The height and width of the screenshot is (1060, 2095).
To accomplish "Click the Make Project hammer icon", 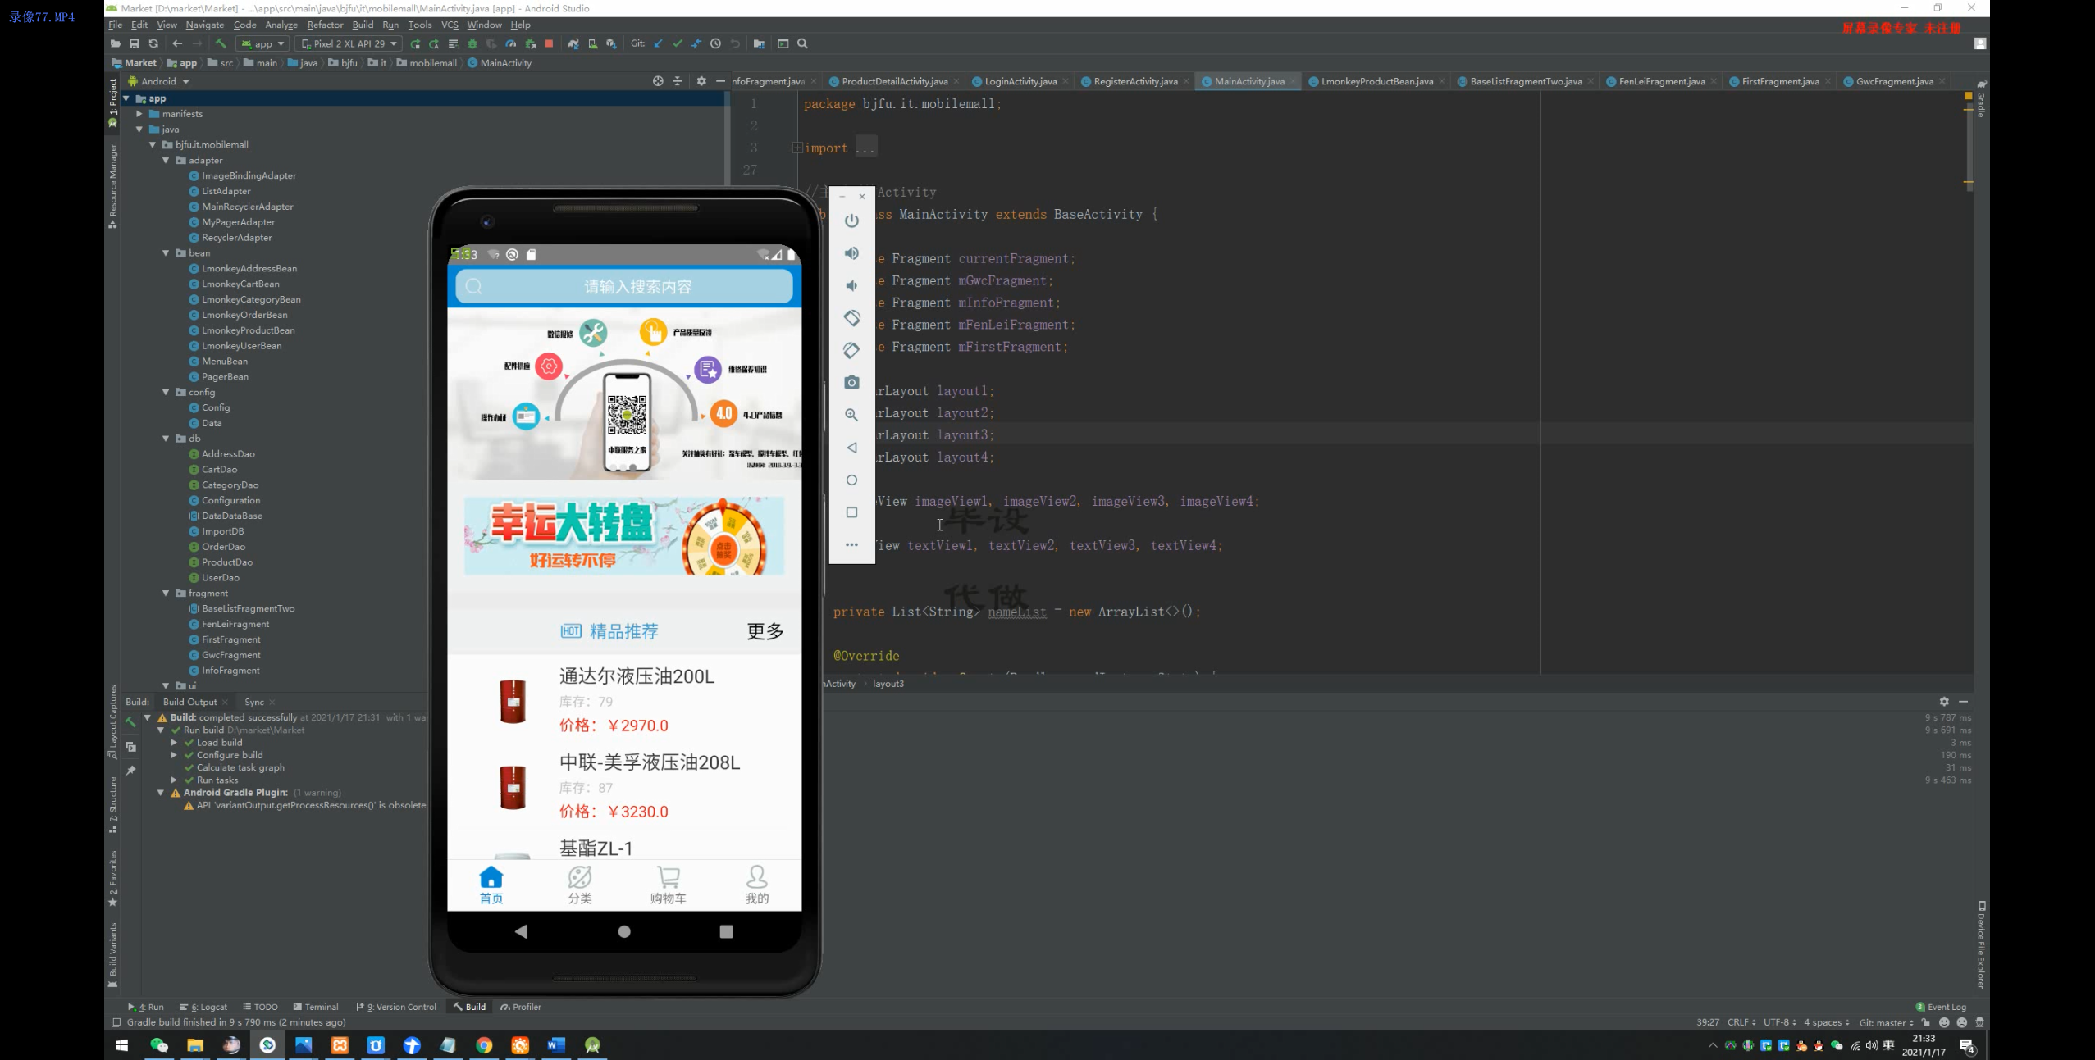I will pos(221,43).
